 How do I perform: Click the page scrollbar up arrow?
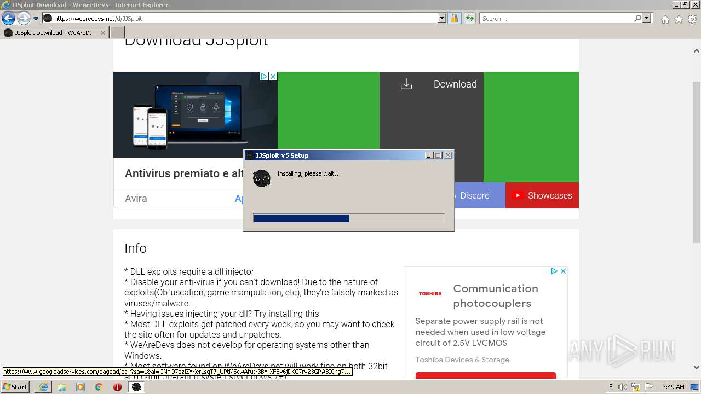(x=697, y=51)
